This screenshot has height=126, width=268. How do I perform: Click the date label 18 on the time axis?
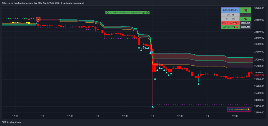[x=153, y=116]
